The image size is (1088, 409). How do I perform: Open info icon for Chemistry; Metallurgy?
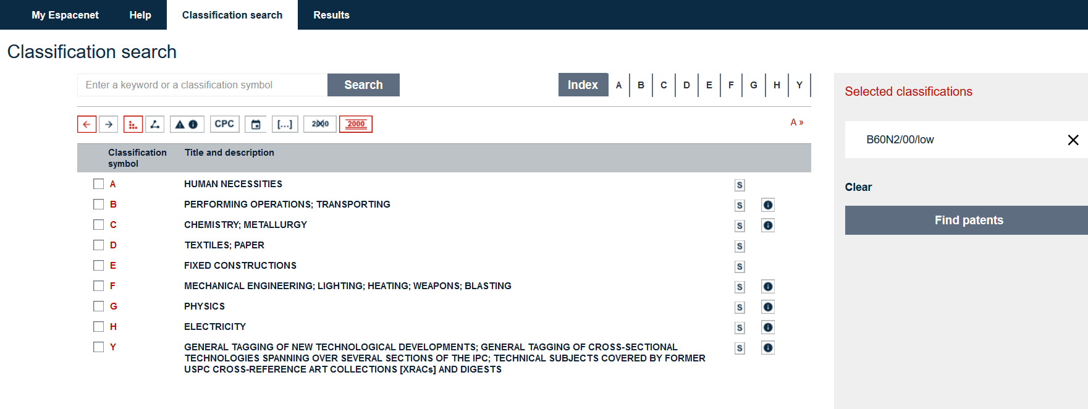(x=768, y=226)
